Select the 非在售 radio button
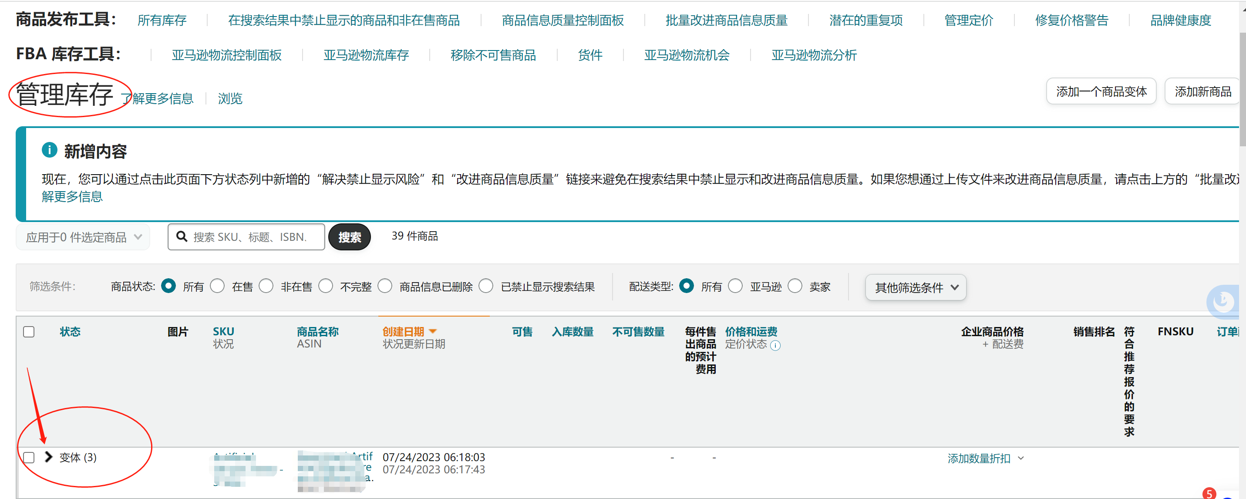 266,286
